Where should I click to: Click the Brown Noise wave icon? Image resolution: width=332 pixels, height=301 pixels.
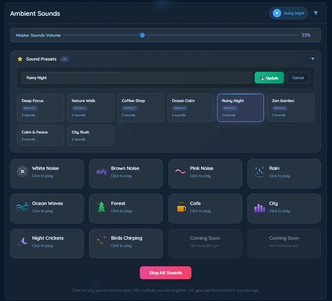(x=102, y=171)
